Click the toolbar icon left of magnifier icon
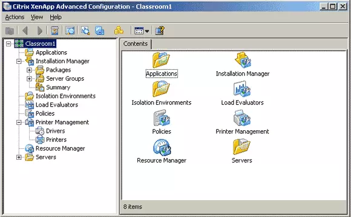The image size is (351, 217). (x=70, y=31)
